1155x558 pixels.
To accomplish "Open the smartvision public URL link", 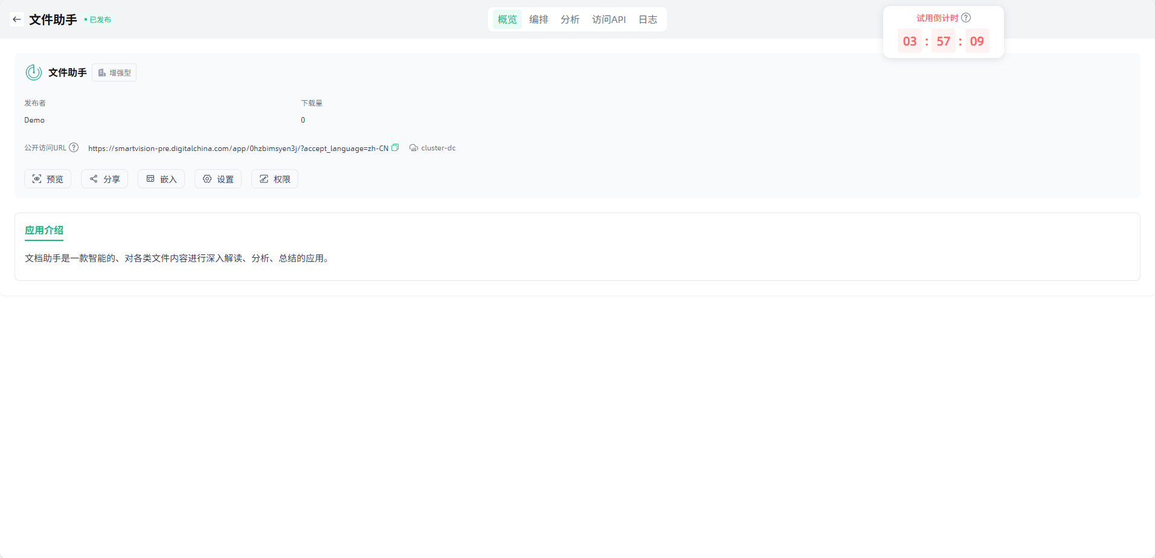I will point(238,148).
